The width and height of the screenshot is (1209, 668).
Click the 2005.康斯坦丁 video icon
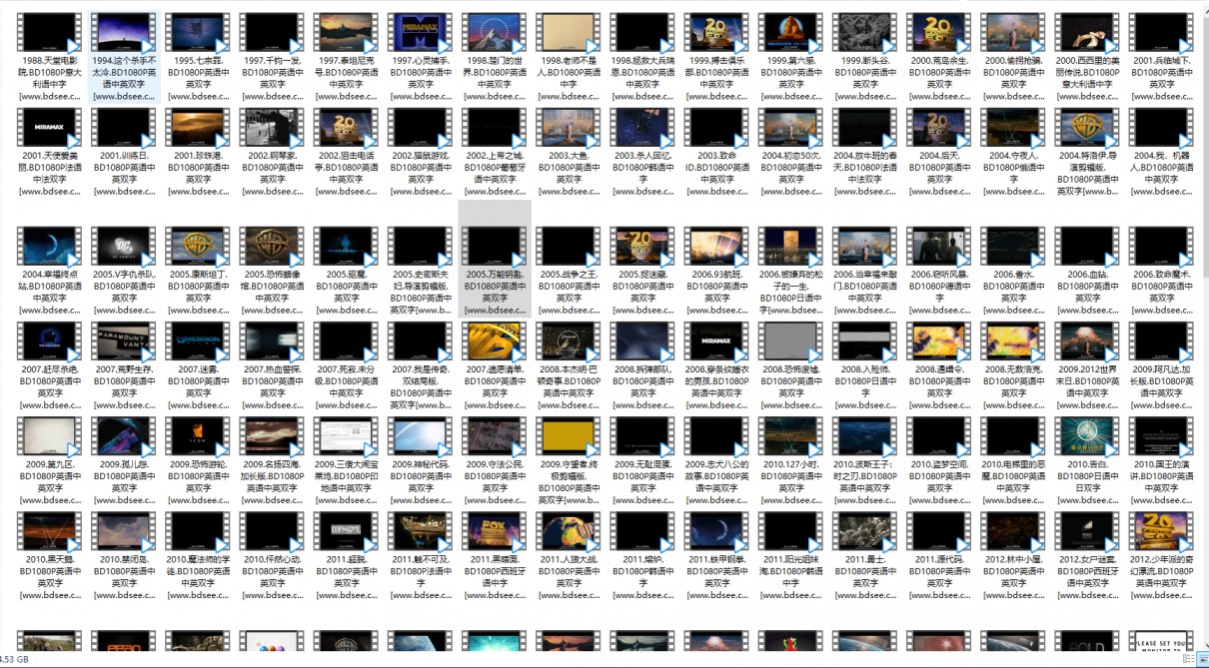pyautogui.click(x=198, y=247)
